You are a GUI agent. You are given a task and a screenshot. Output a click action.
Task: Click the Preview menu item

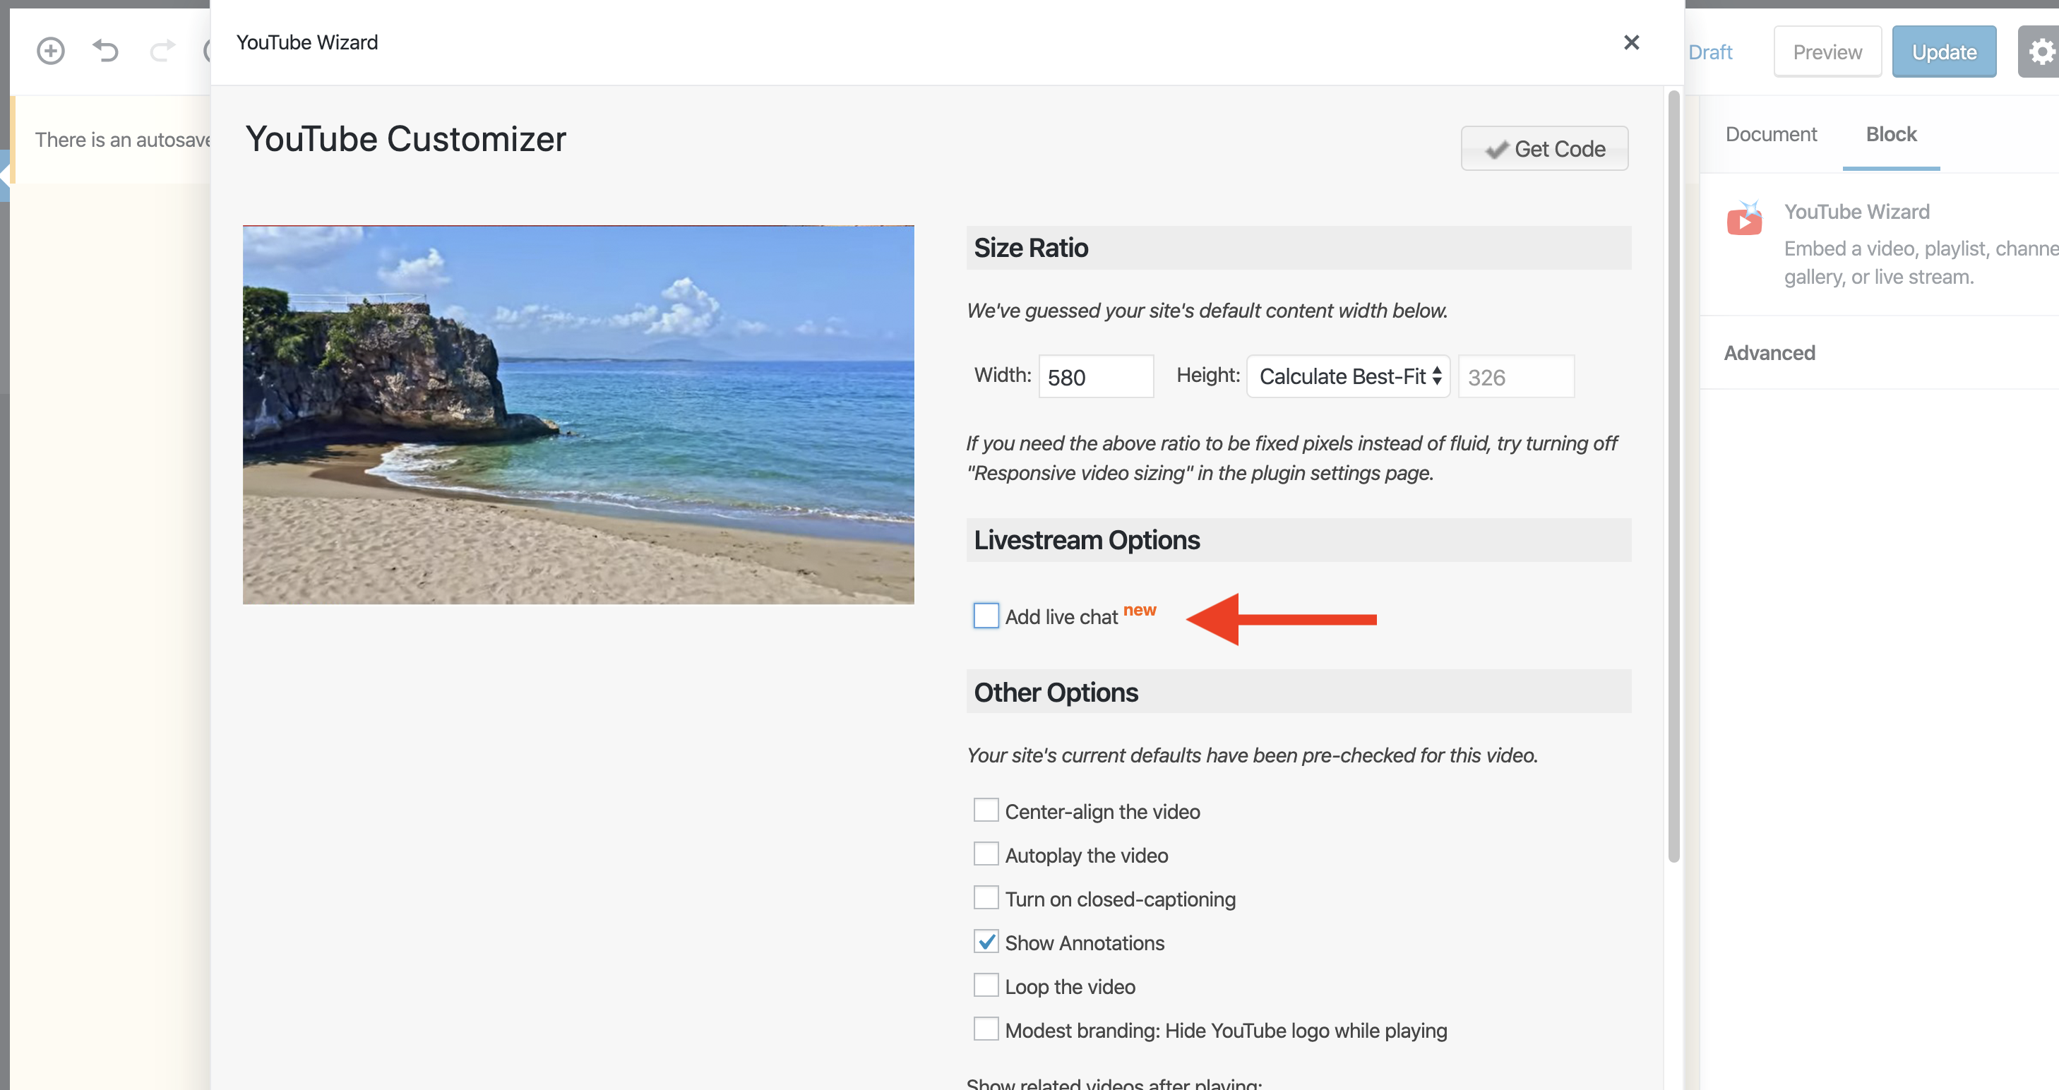click(x=1827, y=50)
